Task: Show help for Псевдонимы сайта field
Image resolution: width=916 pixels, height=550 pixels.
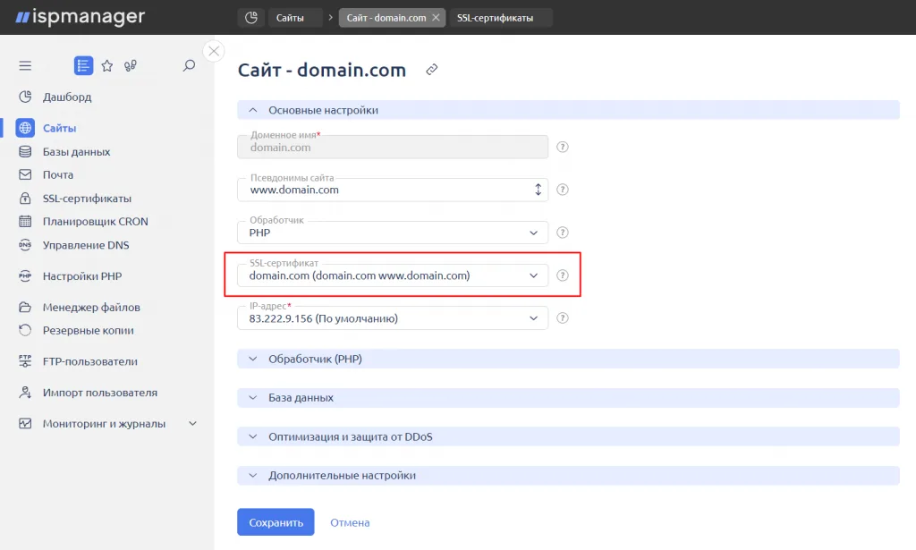Action: point(562,190)
